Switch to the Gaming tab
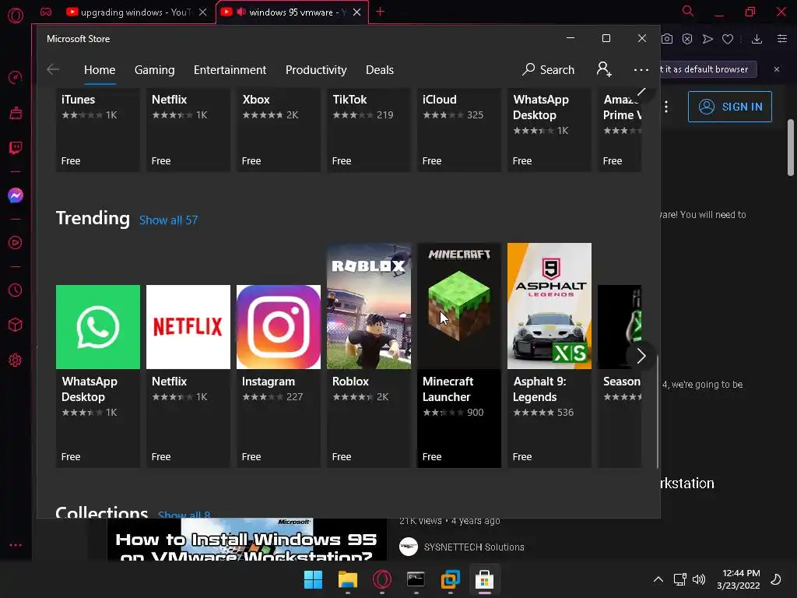 tap(155, 69)
